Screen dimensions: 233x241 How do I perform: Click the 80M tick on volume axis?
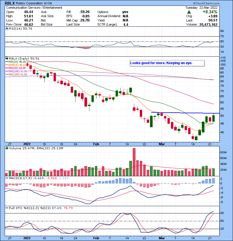click(x=223, y=152)
